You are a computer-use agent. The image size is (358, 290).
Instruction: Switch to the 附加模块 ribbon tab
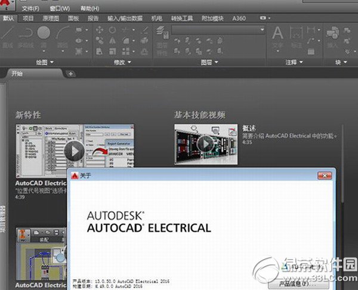point(212,18)
